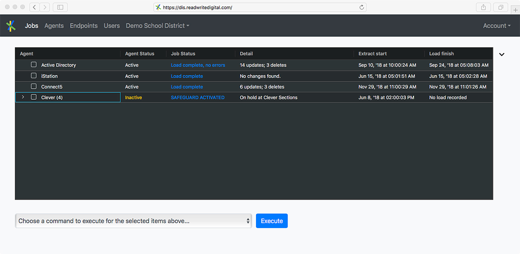This screenshot has width=520, height=254.
Task: Click the browser forward arrow
Action: tap(45, 7)
